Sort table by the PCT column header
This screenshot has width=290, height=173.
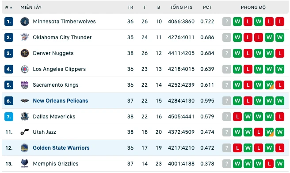click(x=207, y=7)
